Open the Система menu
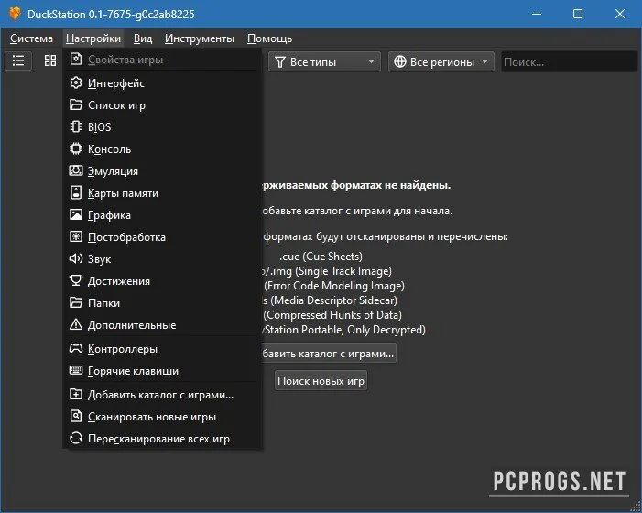This screenshot has width=642, height=513. pyautogui.click(x=31, y=38)
